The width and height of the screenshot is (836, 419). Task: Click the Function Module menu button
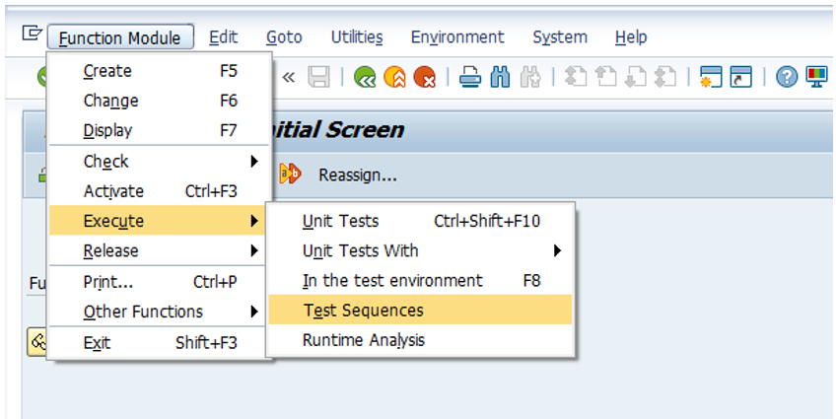pyautogui.click(x=119, y=37)
